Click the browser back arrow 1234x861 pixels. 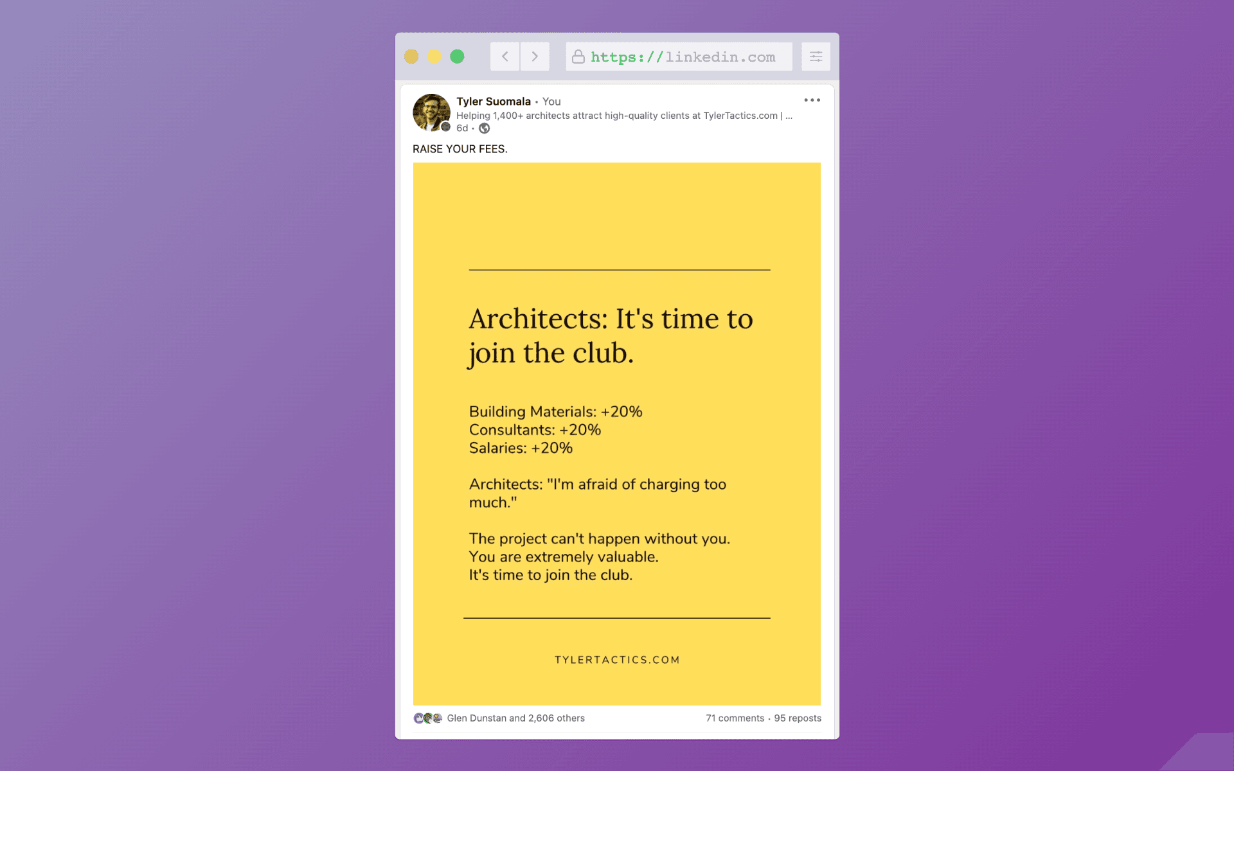pyautogui.click(x=505, y=57)
